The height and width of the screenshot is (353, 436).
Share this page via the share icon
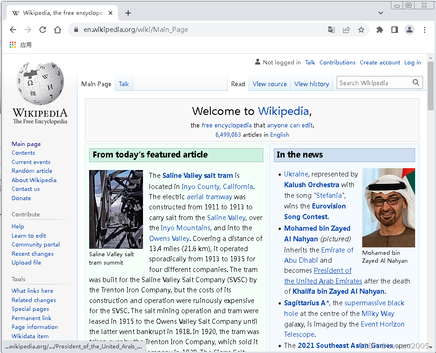coord(346,30)
